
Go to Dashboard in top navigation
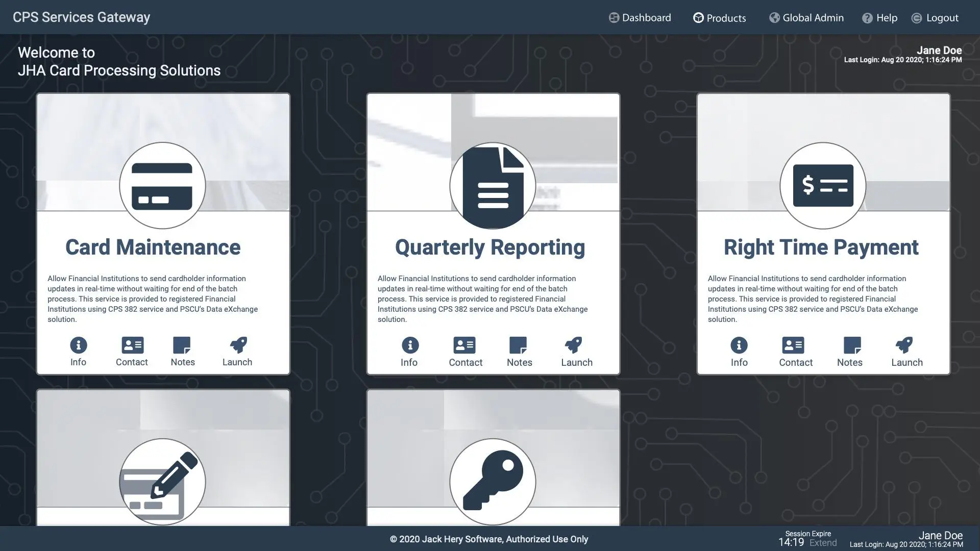pyautogui.click(x=640, y=18)
